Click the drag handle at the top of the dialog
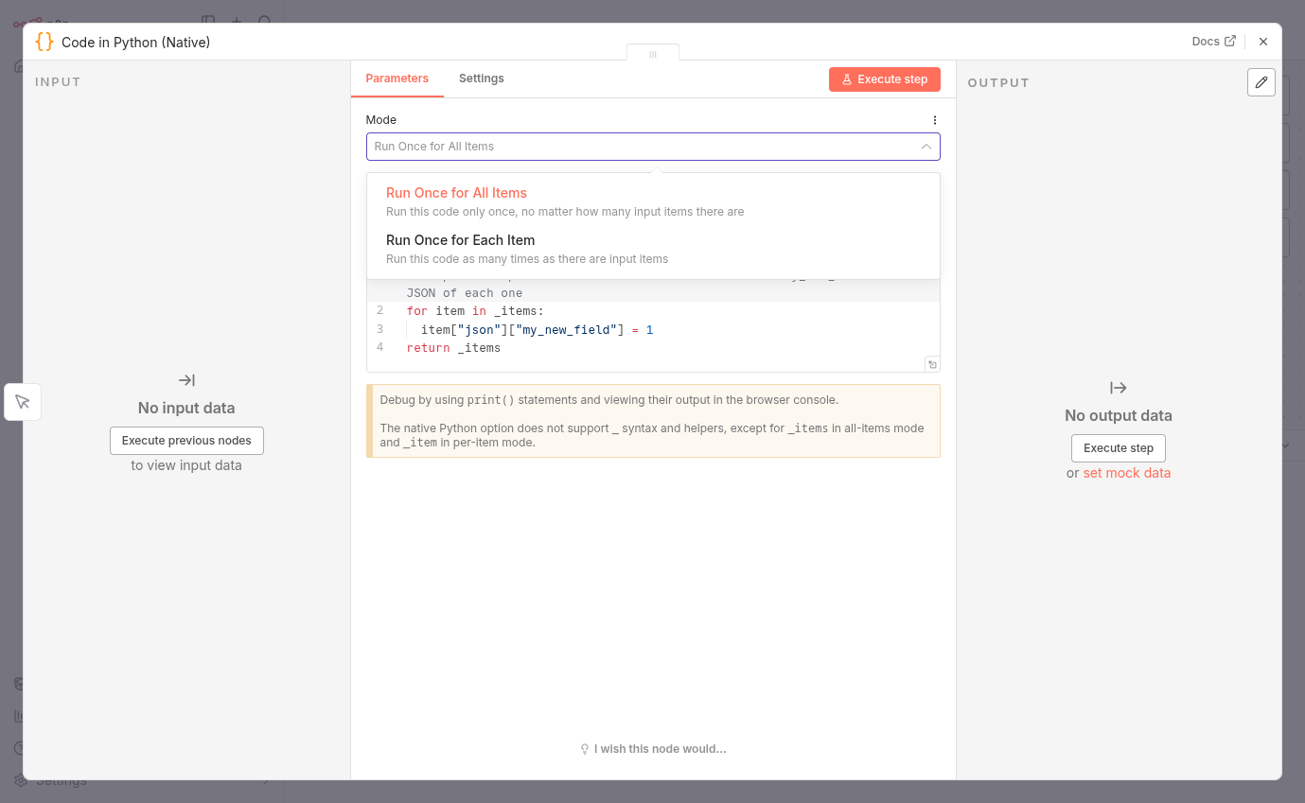This screenshot has height=803, width=1305. coord(652,55)
